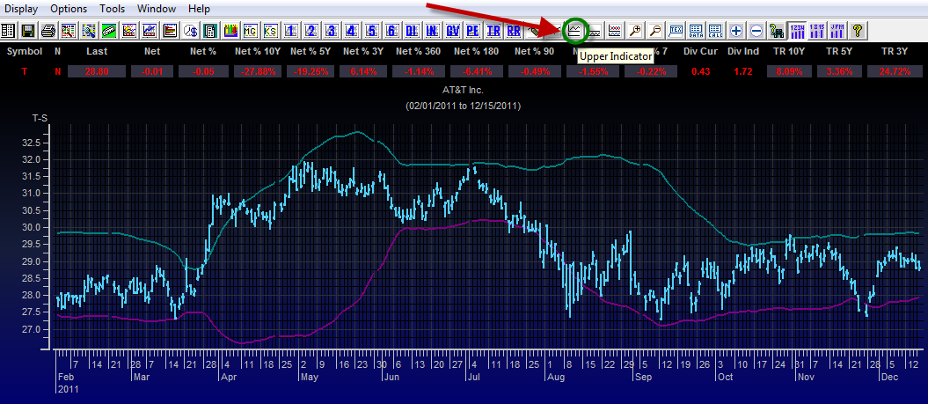This screenshot has width=928, height=404.
Task: Click the Div Cur column header
Action: [x=700, y=52]
